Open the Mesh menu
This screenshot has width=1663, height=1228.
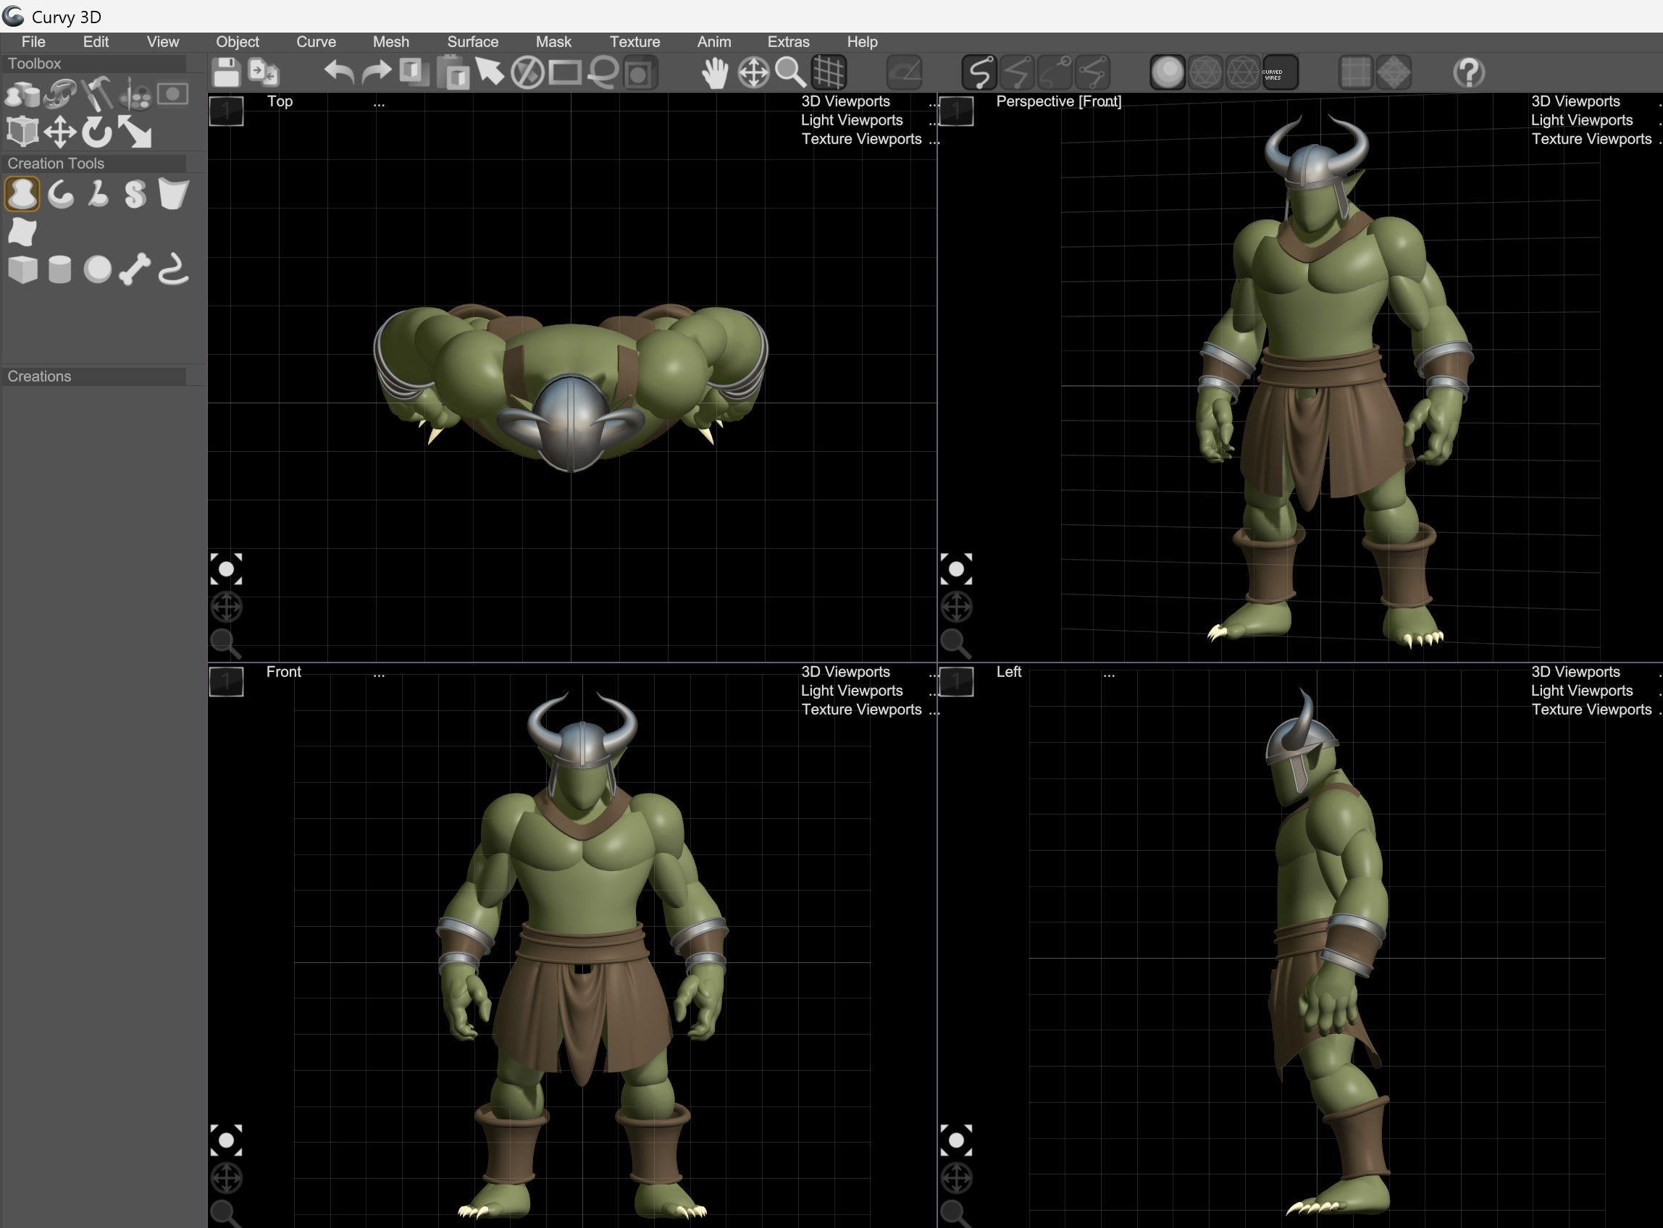tap(391, 41)
